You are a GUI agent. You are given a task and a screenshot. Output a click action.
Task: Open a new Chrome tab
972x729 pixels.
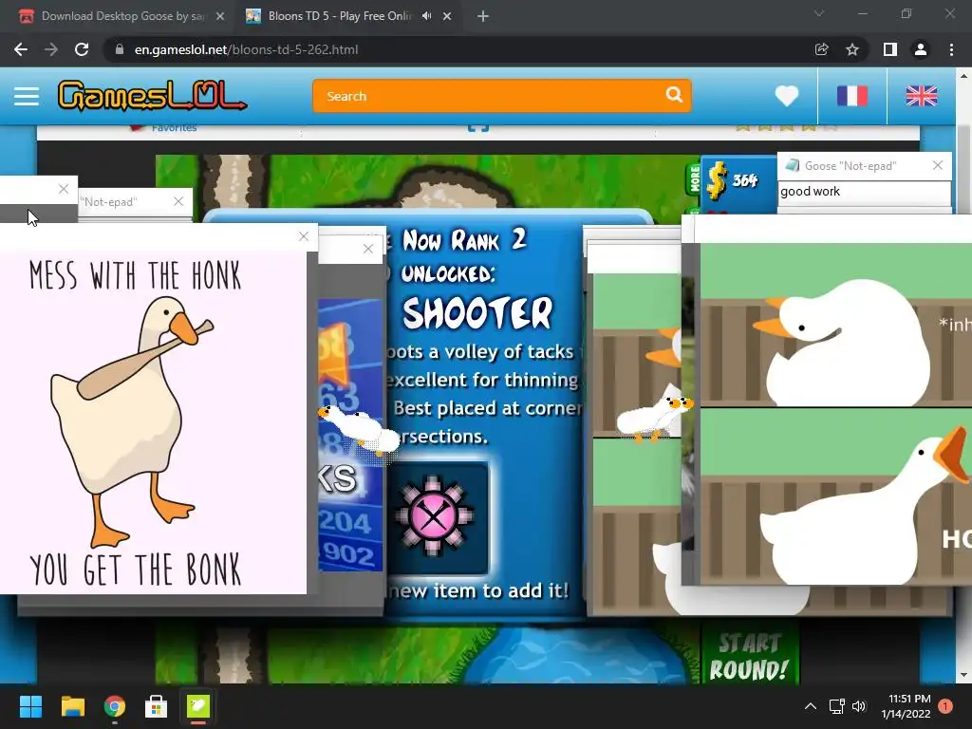coord(483,16)
